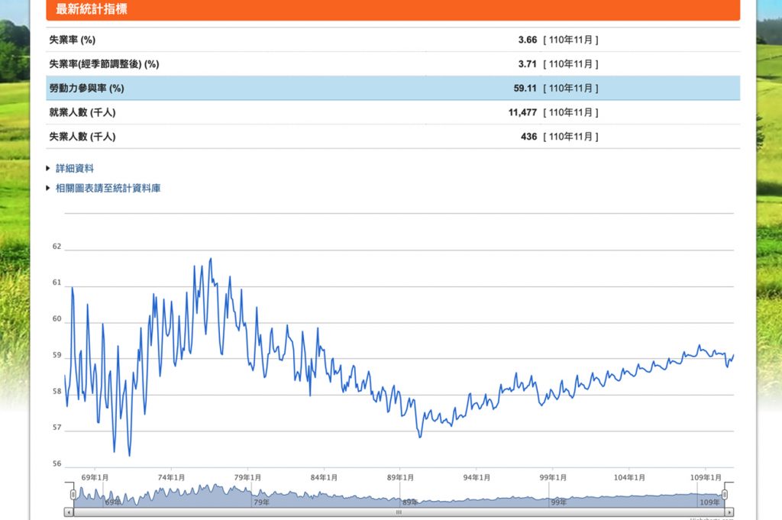Click the 詳細資料 disclosure triangle
The image size is (782, 520).
[48, 169]
